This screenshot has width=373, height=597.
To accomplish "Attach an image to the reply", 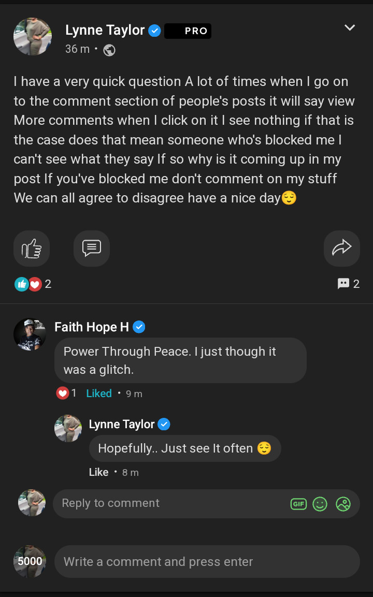I will [x=343, y=504].
